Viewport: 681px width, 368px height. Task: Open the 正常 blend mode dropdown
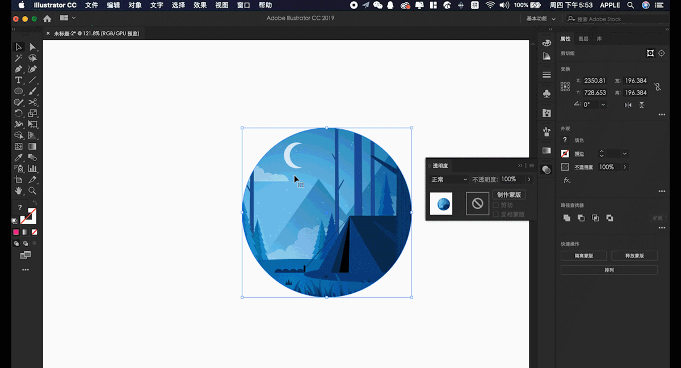coord(449,179)
